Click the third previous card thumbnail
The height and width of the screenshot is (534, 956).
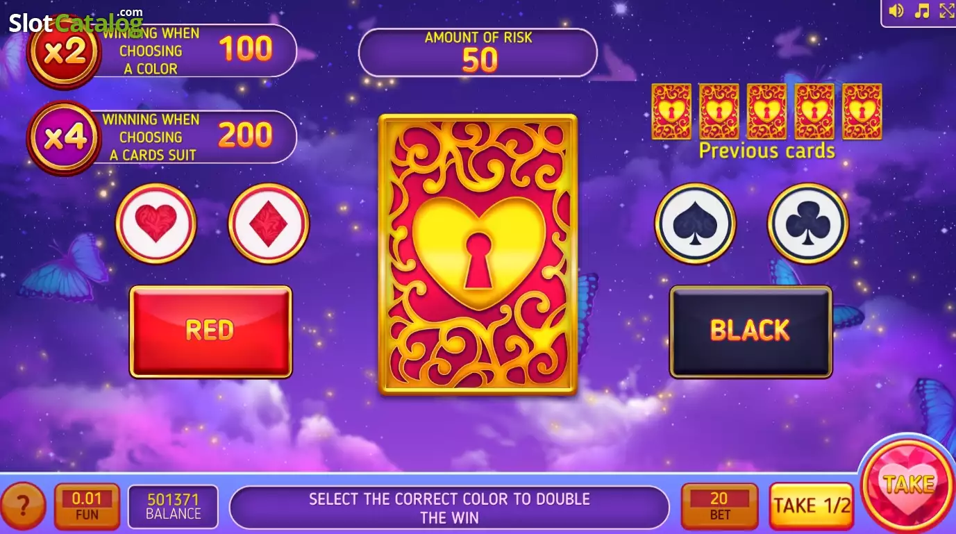tap(766, 111)
